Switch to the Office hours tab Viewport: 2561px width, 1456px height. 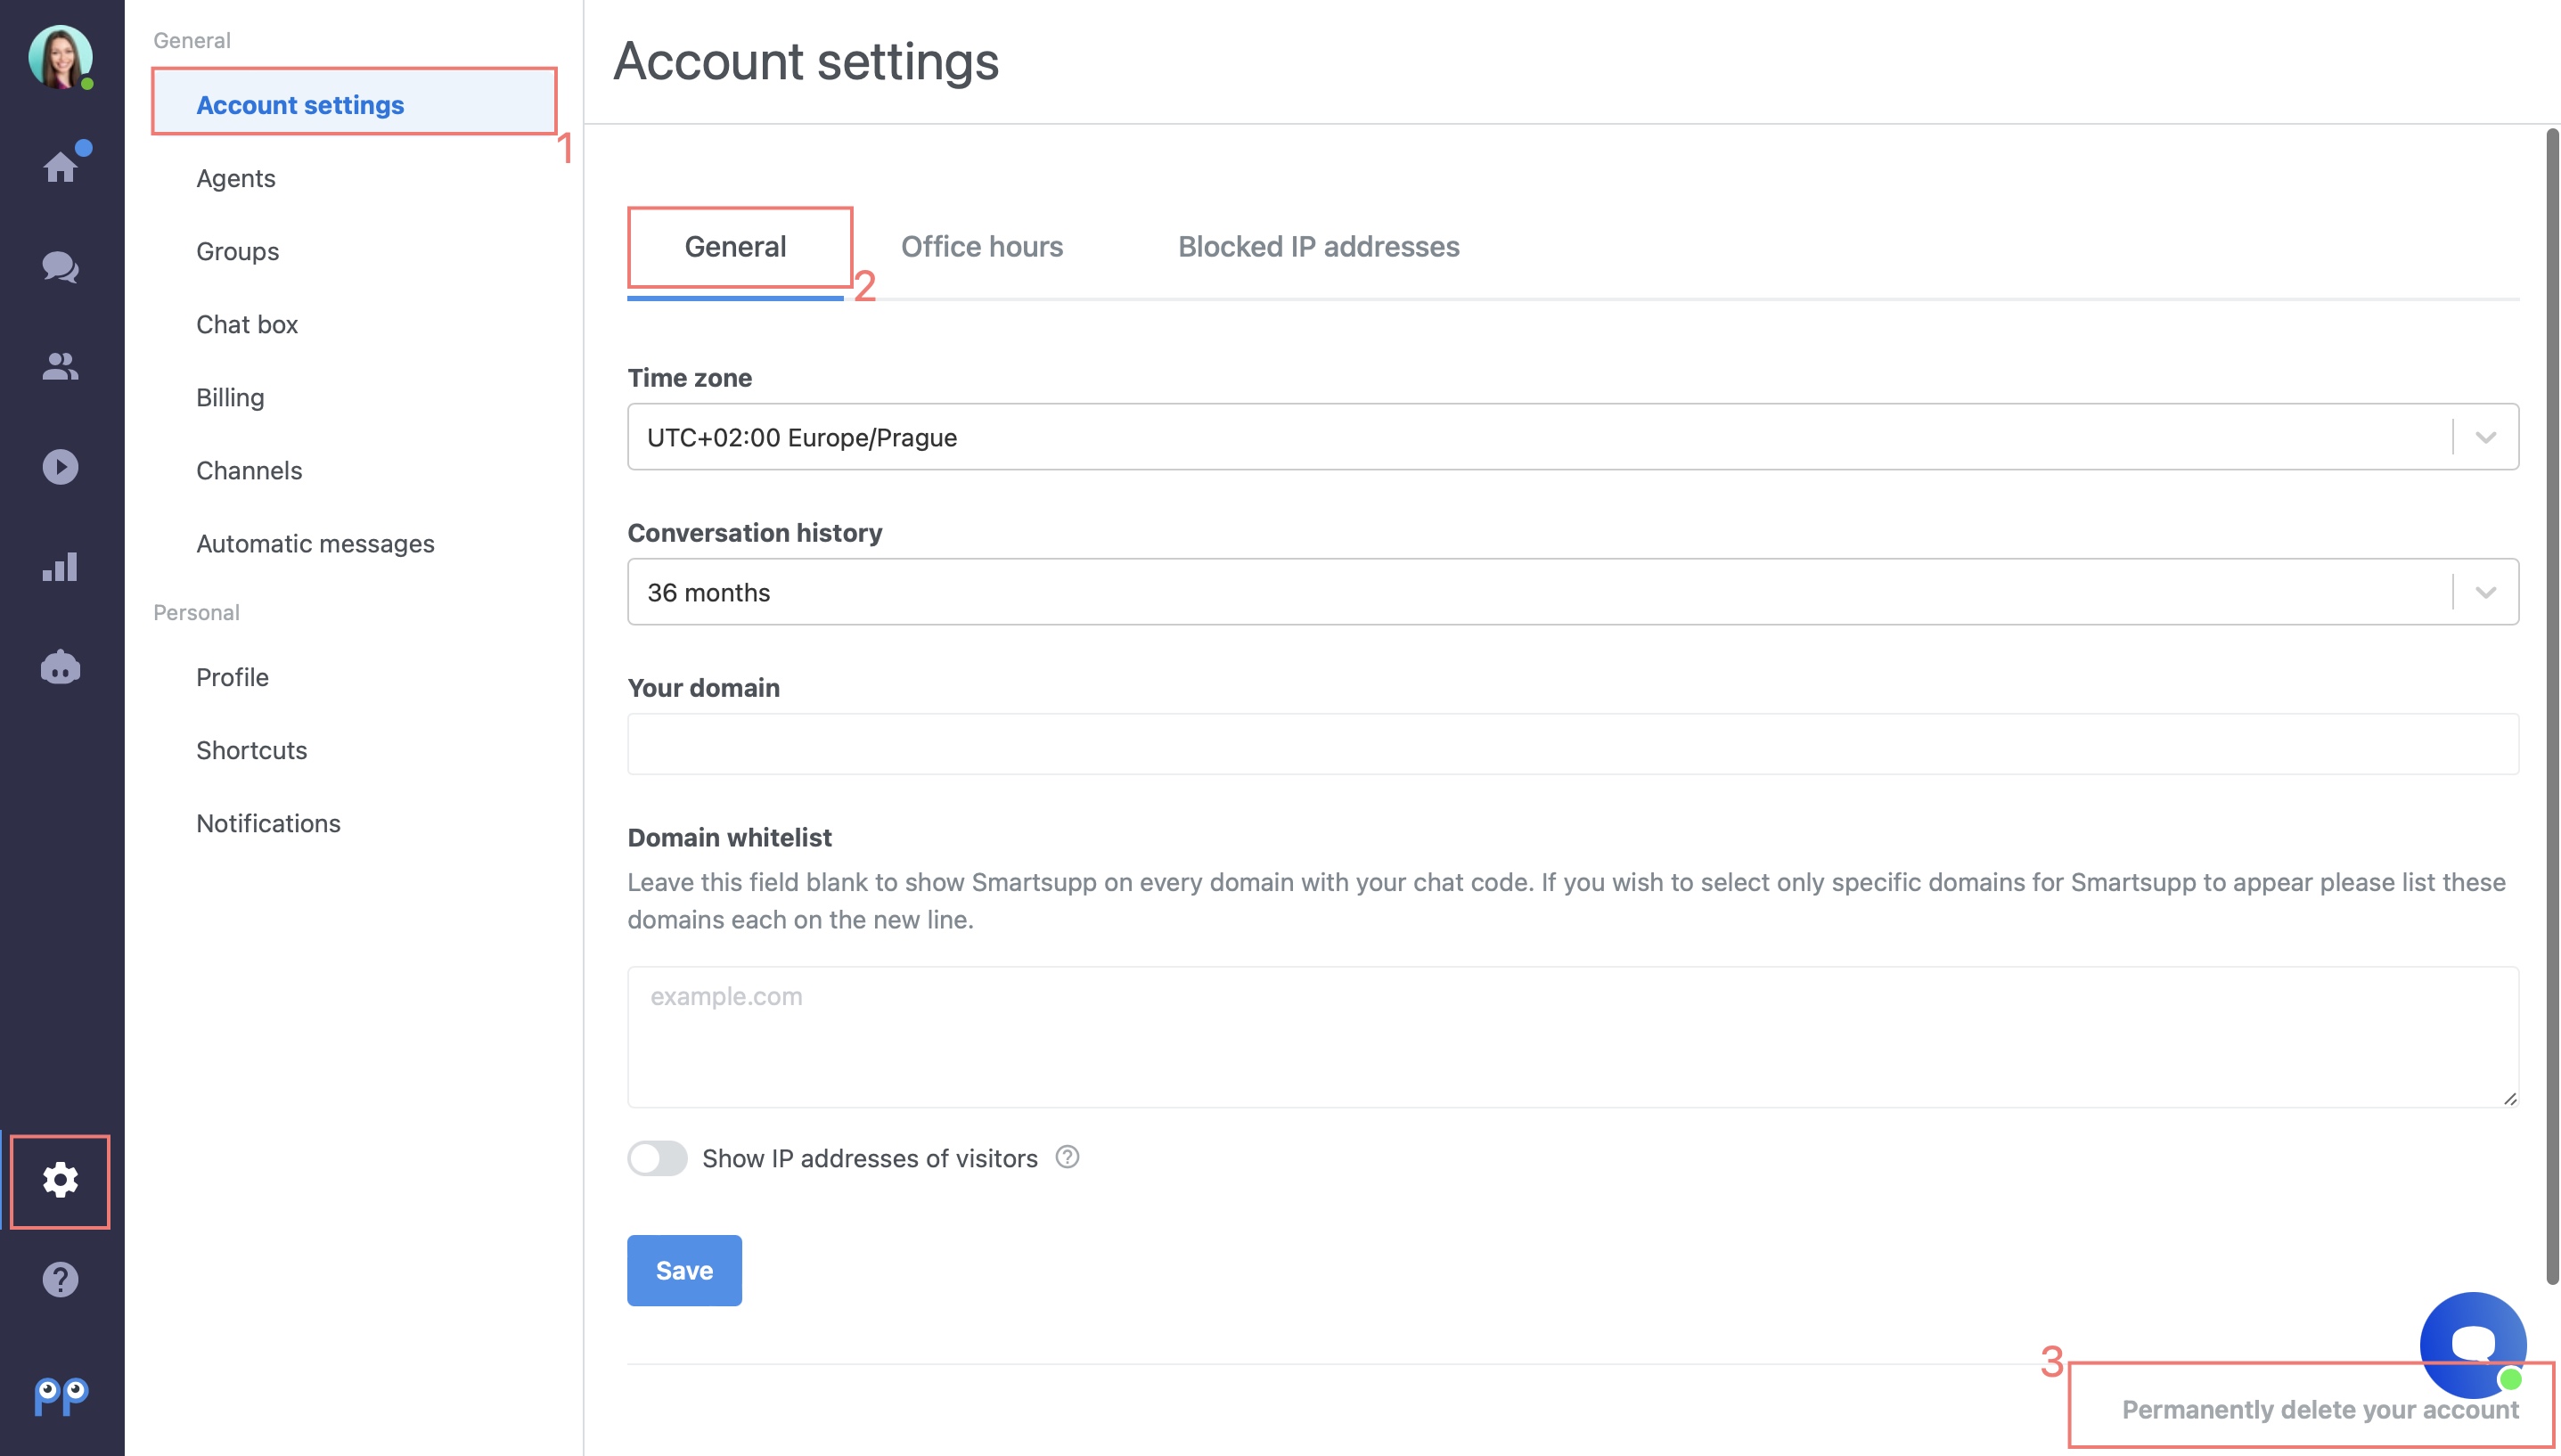[x=981, y=246]
